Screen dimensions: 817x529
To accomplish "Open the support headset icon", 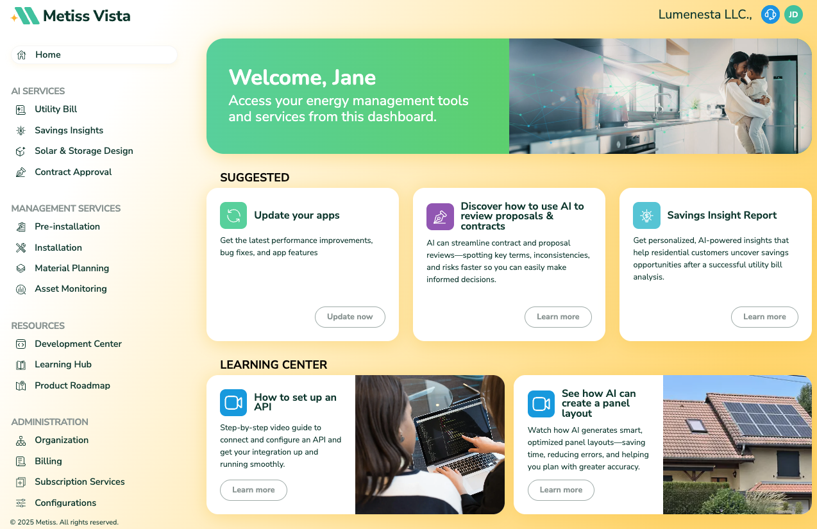I will 770,14.
